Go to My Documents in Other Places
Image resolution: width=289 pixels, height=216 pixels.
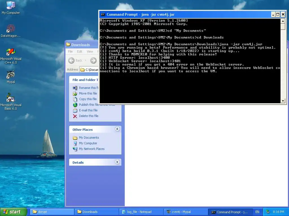89,138
